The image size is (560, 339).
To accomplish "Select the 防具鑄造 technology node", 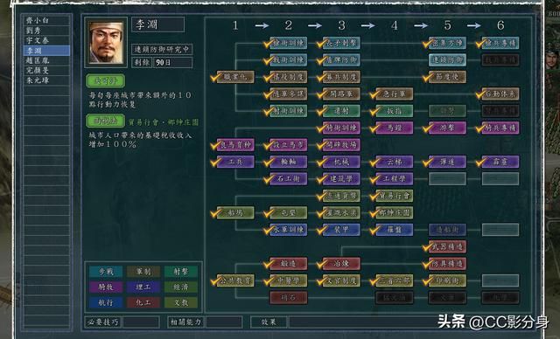I will [447, 264].
